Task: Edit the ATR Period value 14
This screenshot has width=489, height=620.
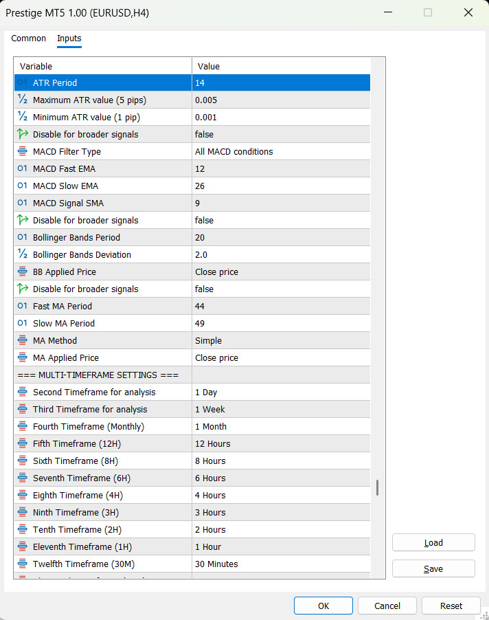Action: pos(281,82)
